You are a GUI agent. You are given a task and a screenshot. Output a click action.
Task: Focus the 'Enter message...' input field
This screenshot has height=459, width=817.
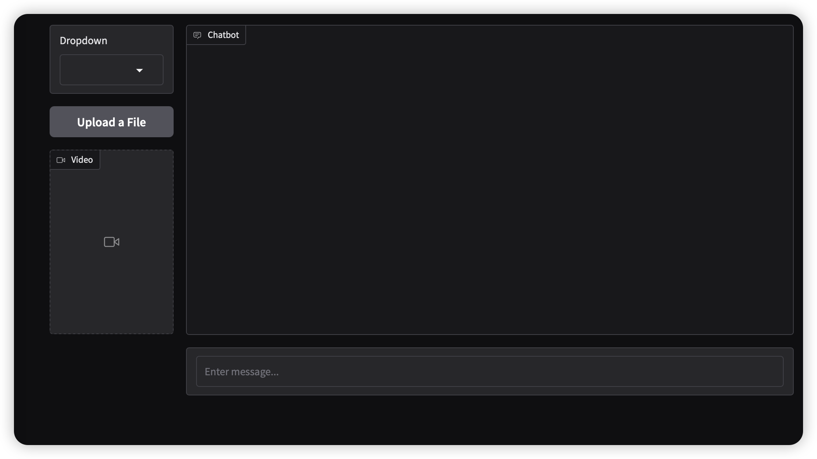coord(490,371)
